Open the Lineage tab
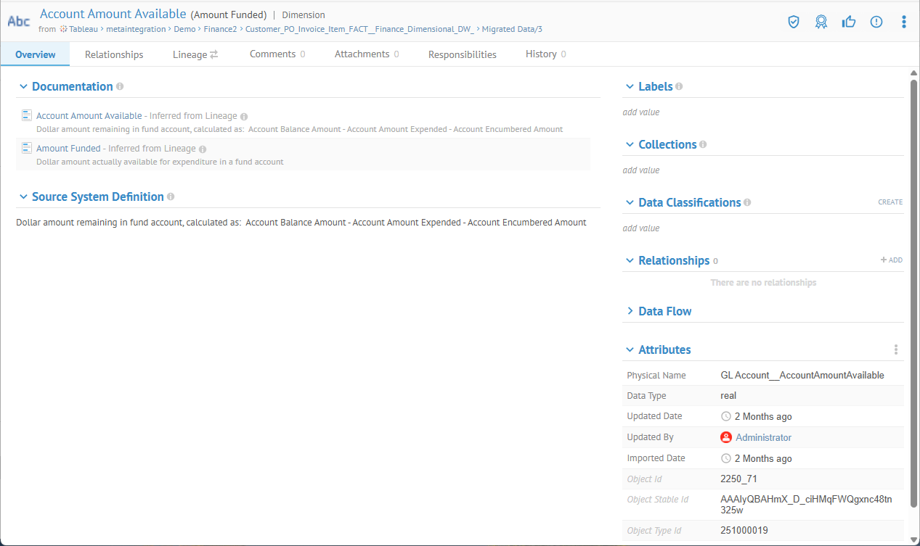 195,54
